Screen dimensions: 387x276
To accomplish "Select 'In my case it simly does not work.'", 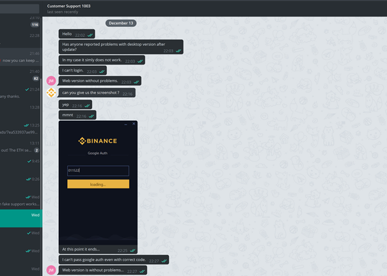I will coord(102,60).
